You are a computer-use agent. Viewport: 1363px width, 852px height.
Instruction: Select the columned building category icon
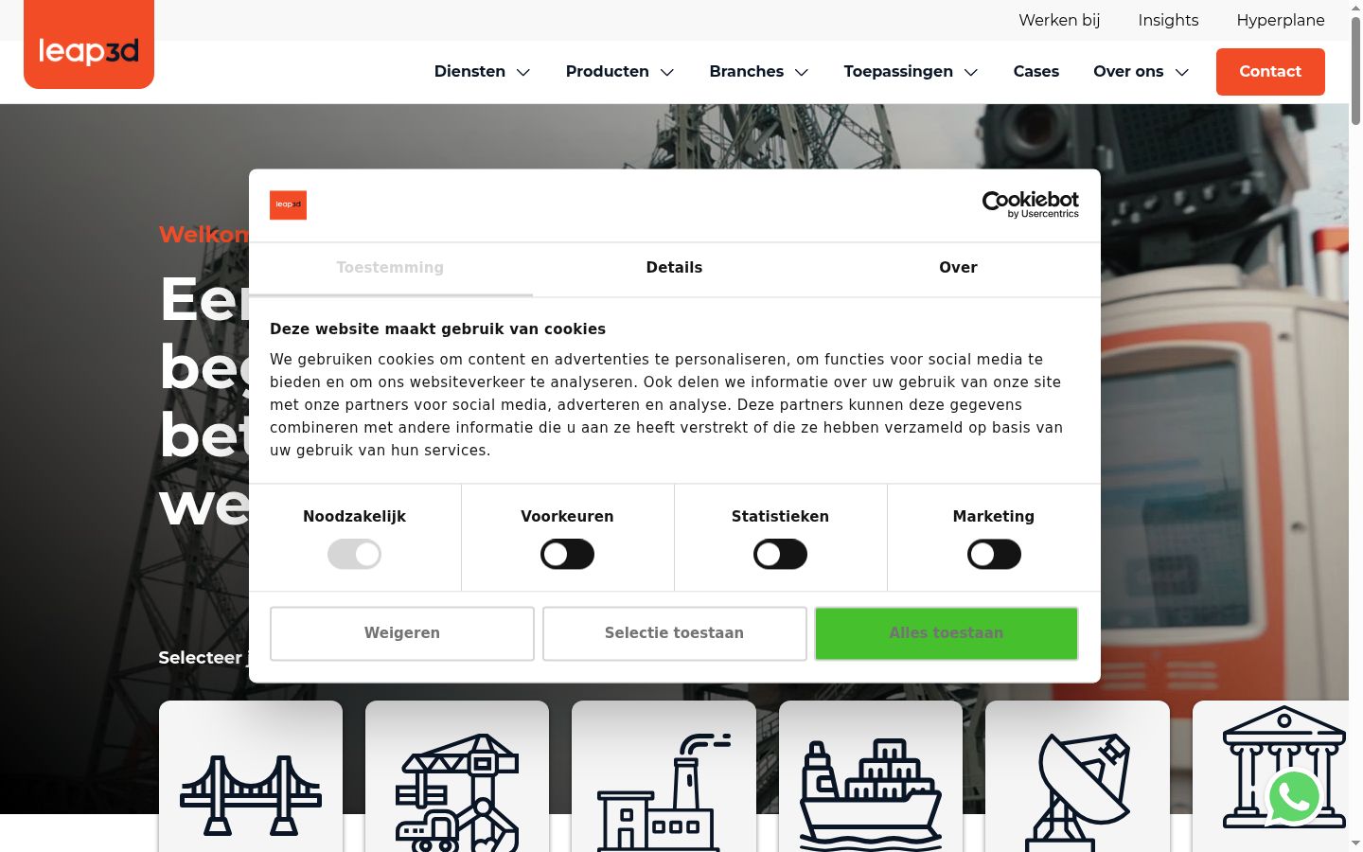(x=1283, y=767)
